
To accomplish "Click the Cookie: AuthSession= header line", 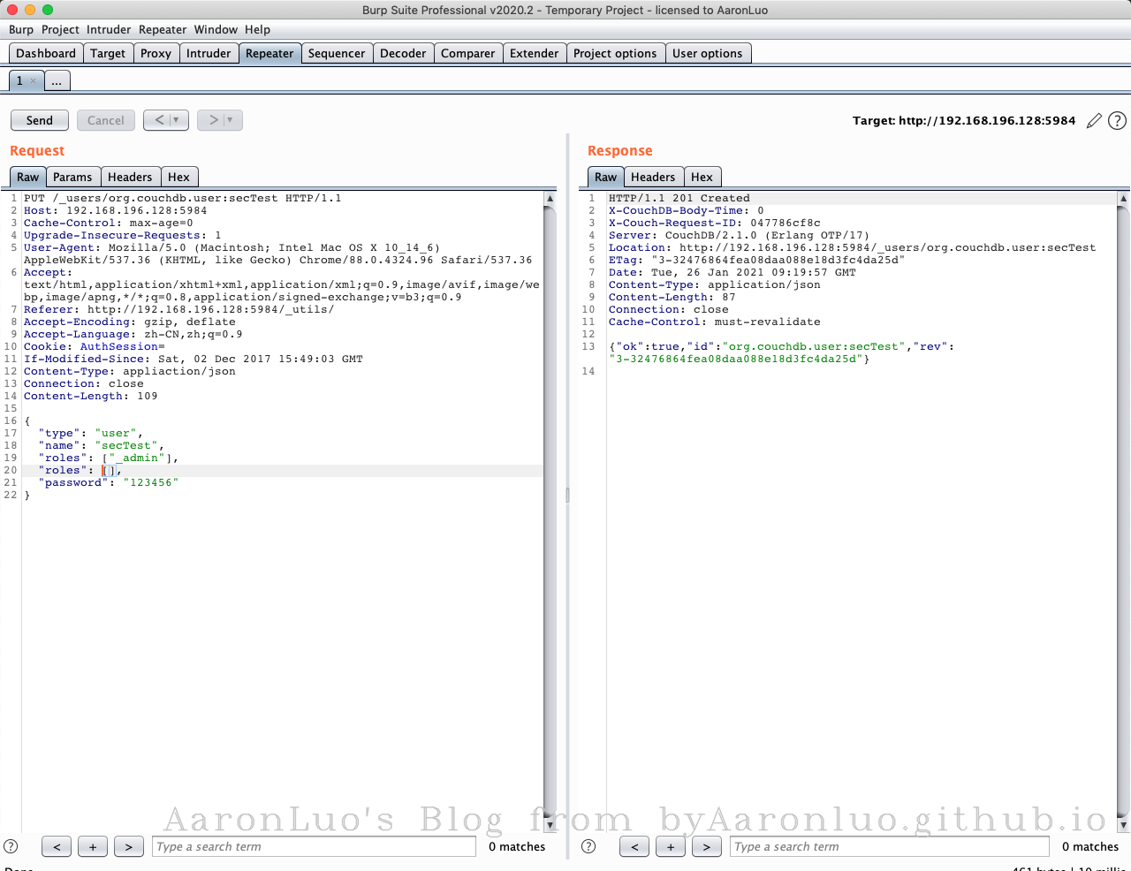I will coord(95,346).
